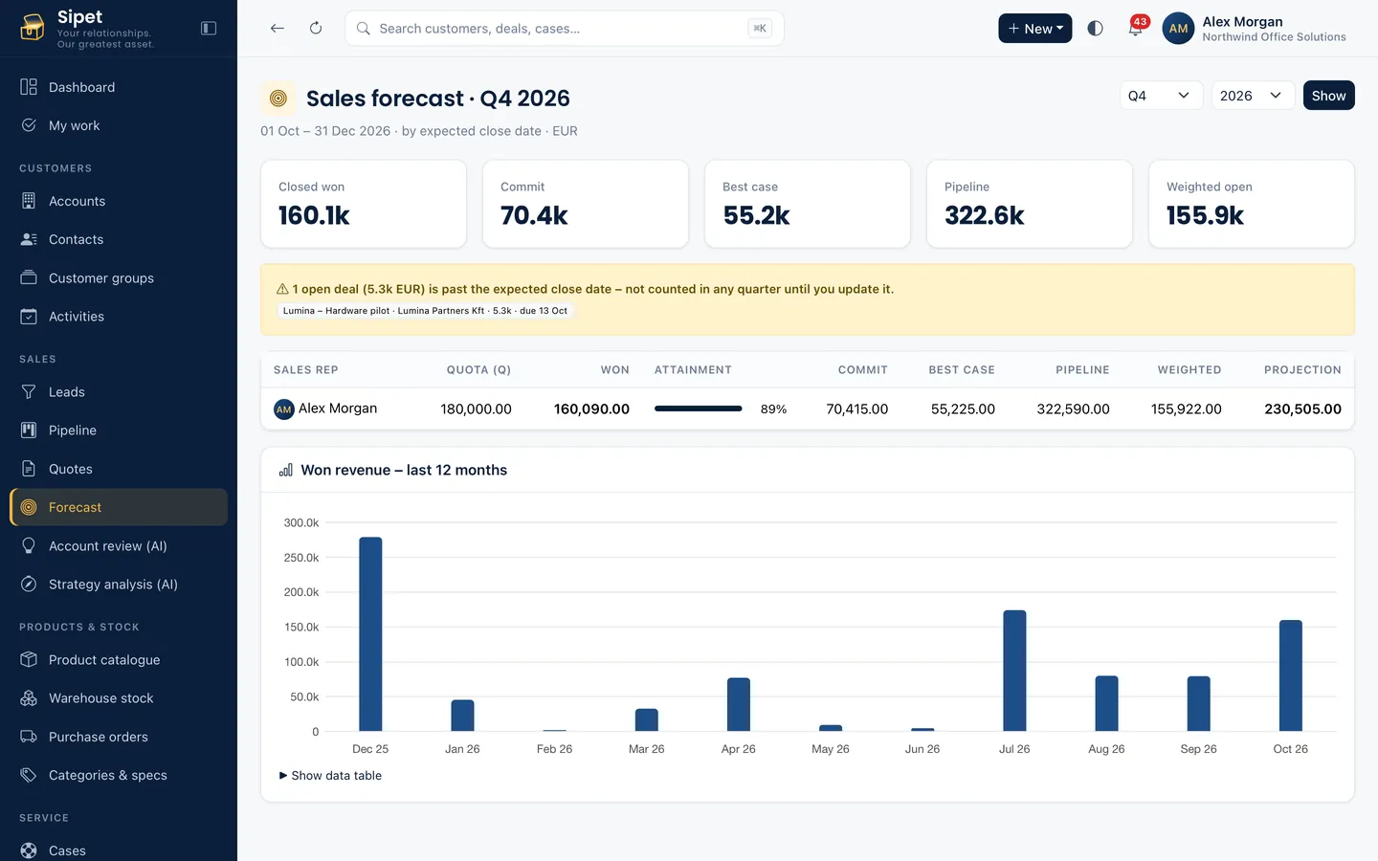Click the Closed won 160.1k card

pos(364,204)
